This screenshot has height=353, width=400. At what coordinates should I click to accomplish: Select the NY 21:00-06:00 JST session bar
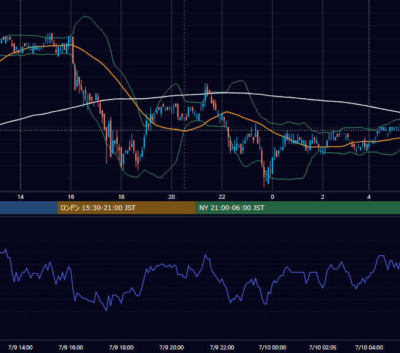pyautogui.click(x=298, y=208)
